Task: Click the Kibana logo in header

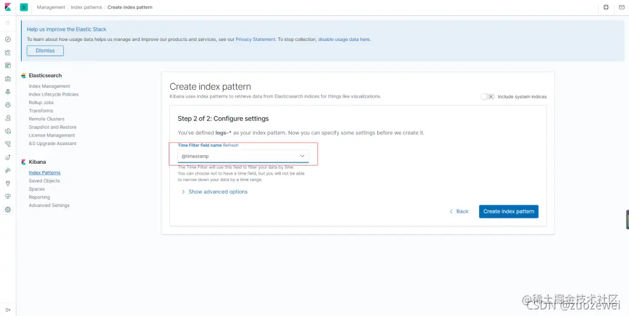Action: 8,7
